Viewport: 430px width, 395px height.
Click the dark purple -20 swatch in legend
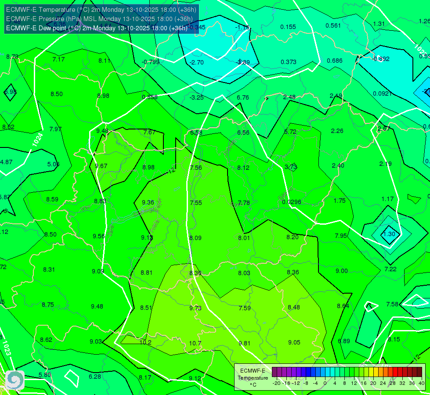point(275,372)
